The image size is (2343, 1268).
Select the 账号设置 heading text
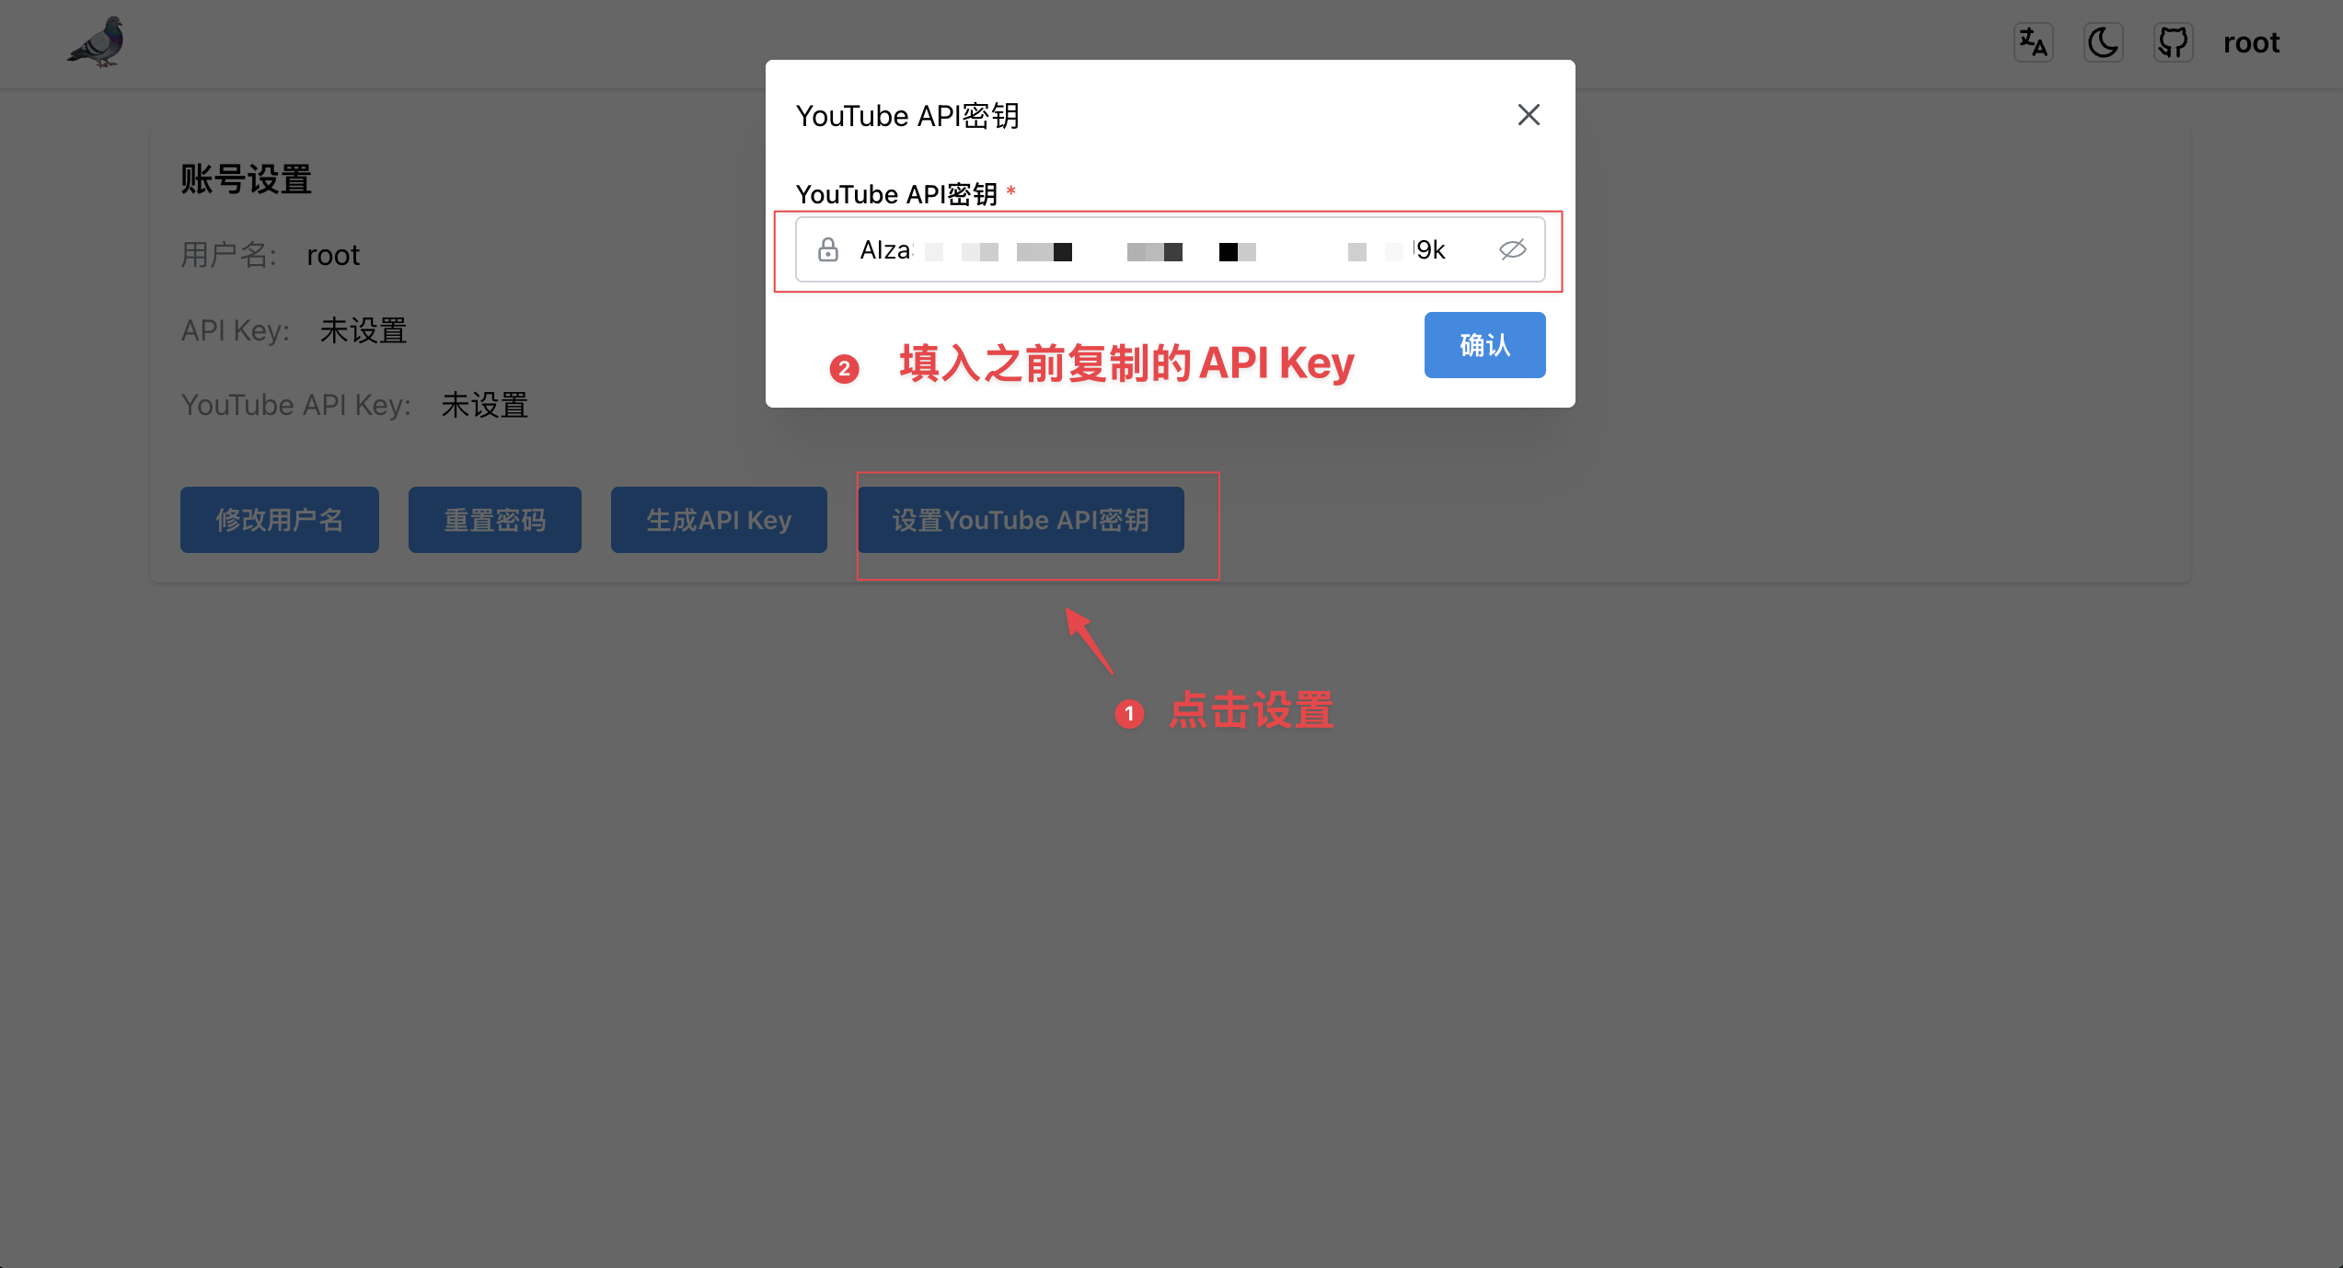click(246, 179)
